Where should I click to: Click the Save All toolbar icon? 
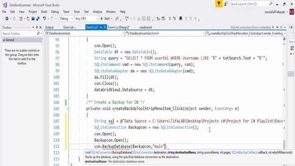click(38, 18)
